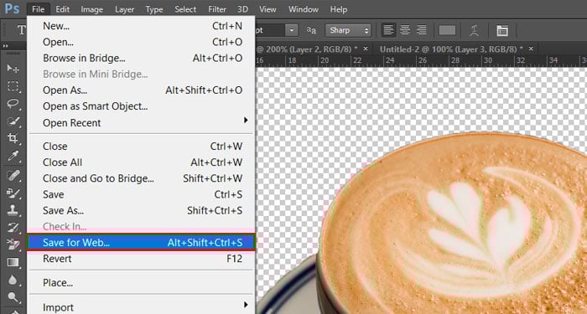Choose Place...
587x314 pixels.
[141, 283]
